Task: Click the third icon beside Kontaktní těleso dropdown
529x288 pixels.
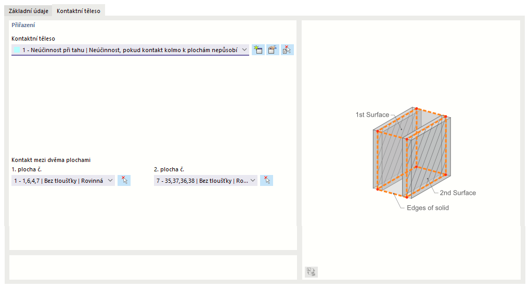Action: 287,50
